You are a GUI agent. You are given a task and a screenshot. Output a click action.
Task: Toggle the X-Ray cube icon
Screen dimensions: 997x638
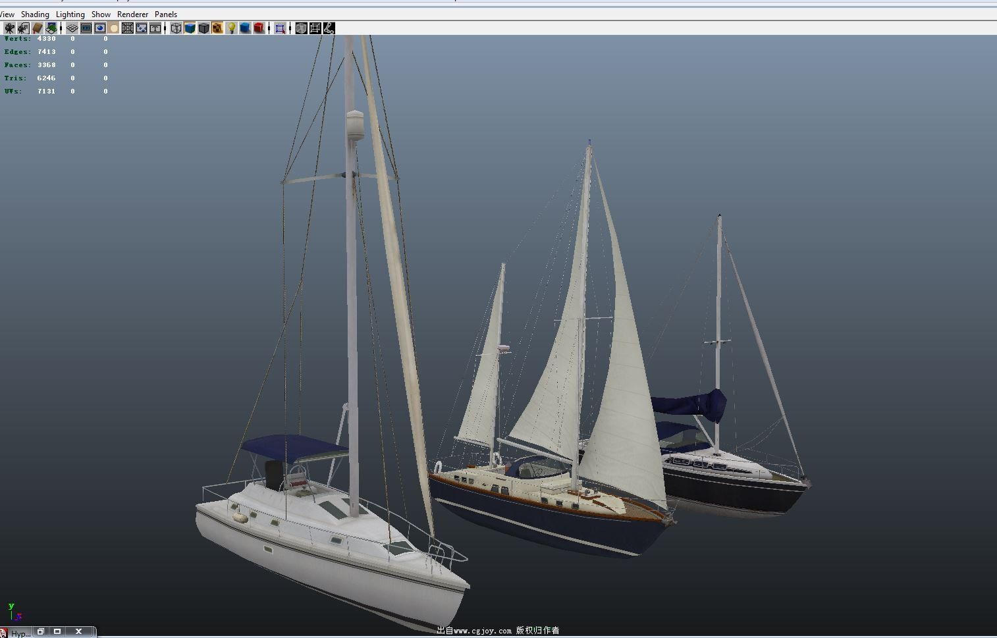click(x=301, y=28)
